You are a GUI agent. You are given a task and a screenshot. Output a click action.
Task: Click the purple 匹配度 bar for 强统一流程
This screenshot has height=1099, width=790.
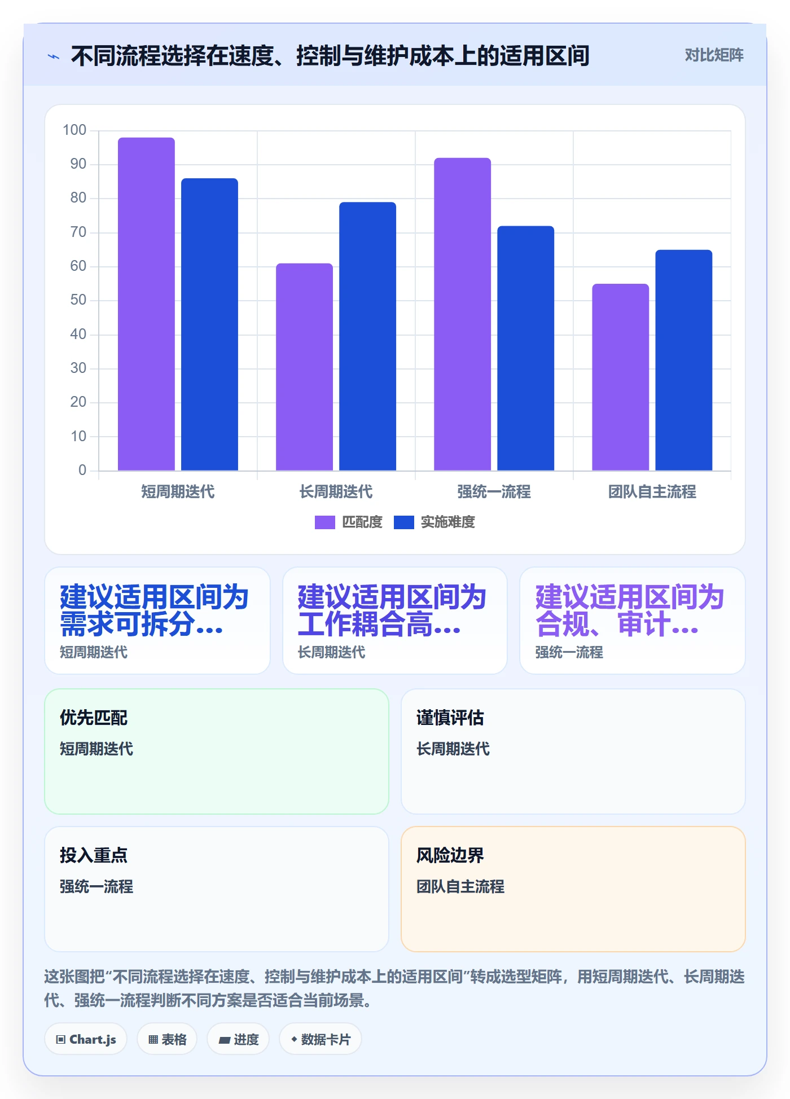click(462, 314)
